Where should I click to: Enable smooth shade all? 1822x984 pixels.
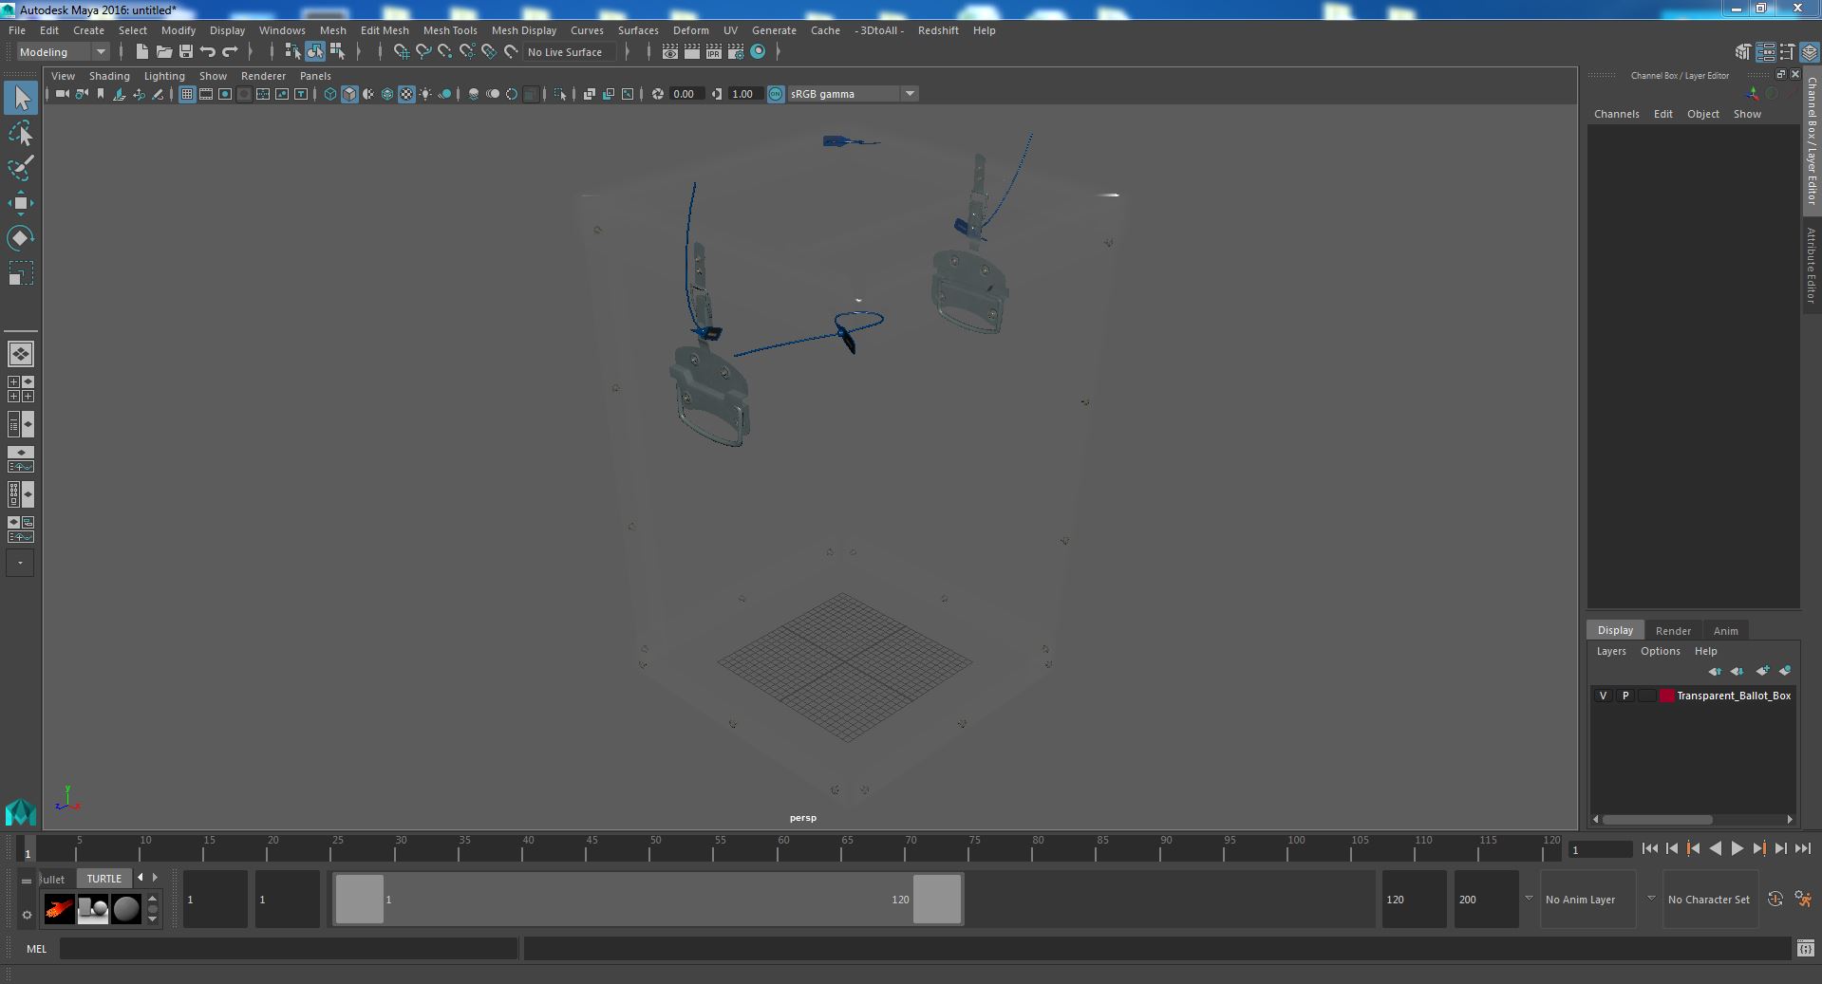pos(349,94)
